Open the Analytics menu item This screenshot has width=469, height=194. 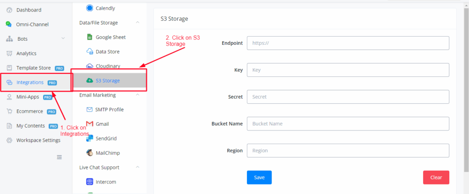[x=26, y=54]
